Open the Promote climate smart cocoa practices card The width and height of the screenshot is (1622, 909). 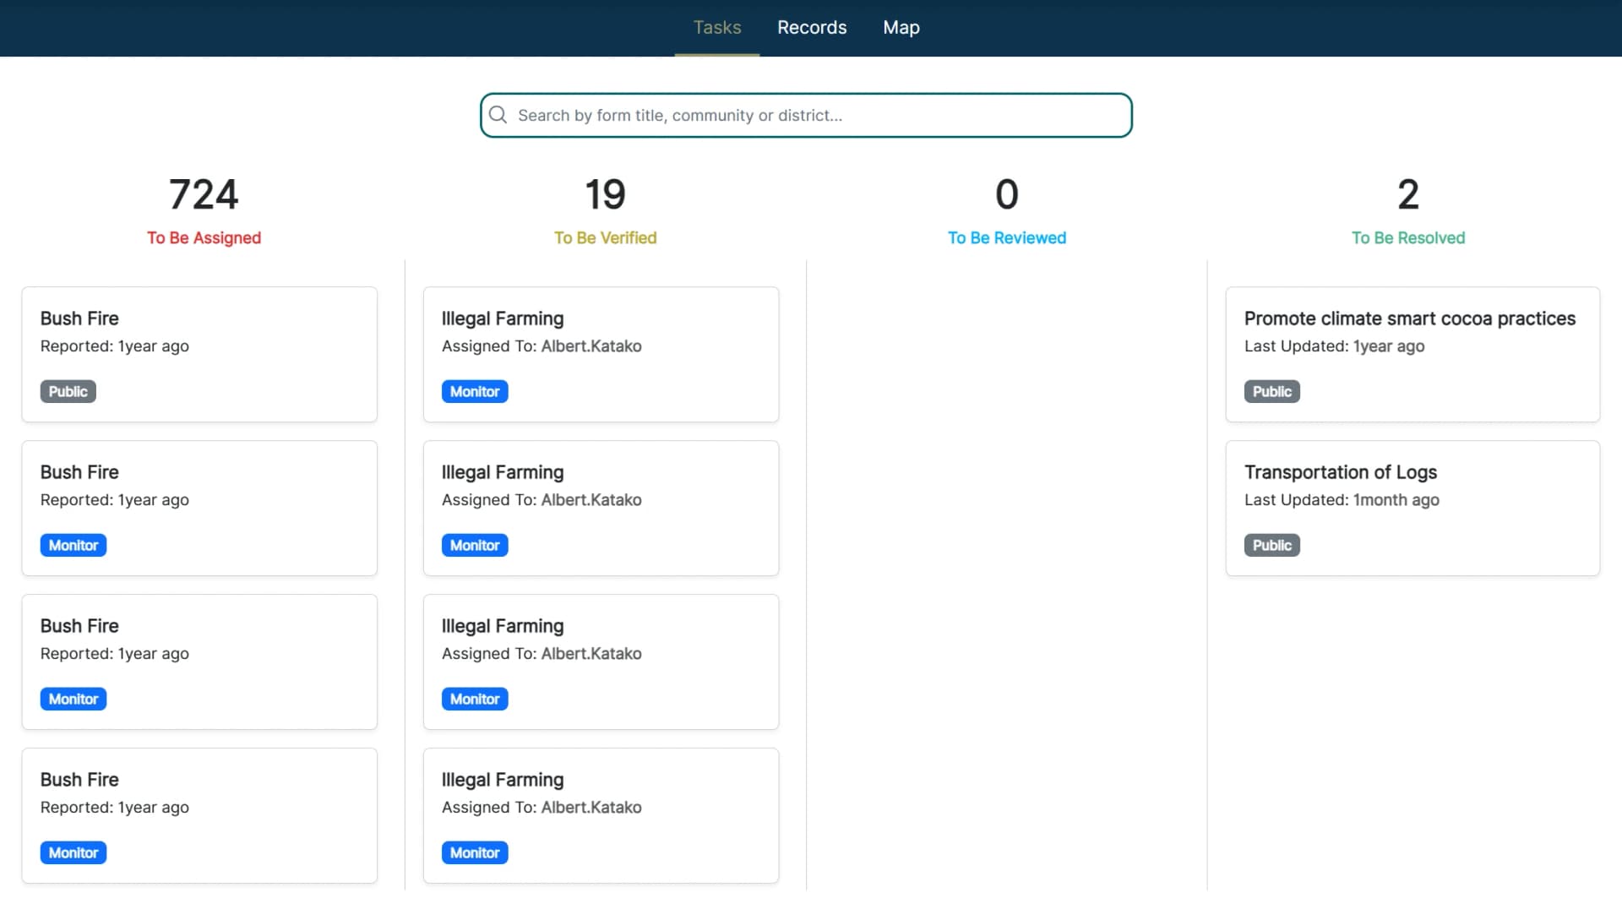coord(1412,354)
